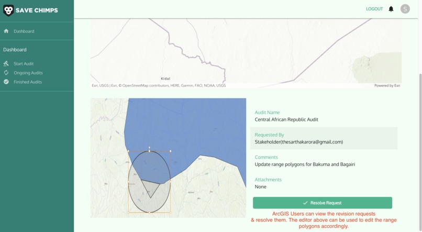Open Dashboard from the sidebar top link
Image resolution: width=422 pixels, height=232 pixels.
pos(24,31)
